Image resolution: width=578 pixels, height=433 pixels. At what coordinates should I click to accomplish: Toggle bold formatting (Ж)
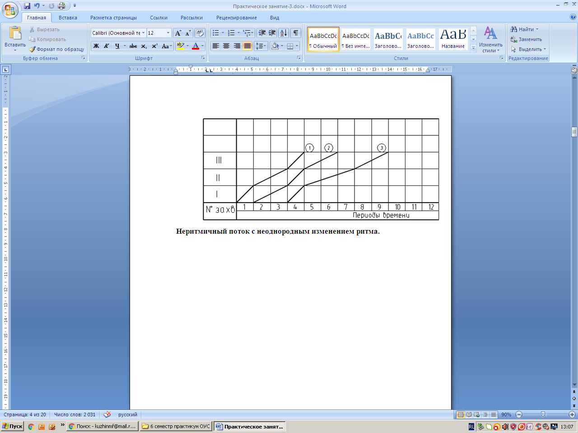(96, 46)
